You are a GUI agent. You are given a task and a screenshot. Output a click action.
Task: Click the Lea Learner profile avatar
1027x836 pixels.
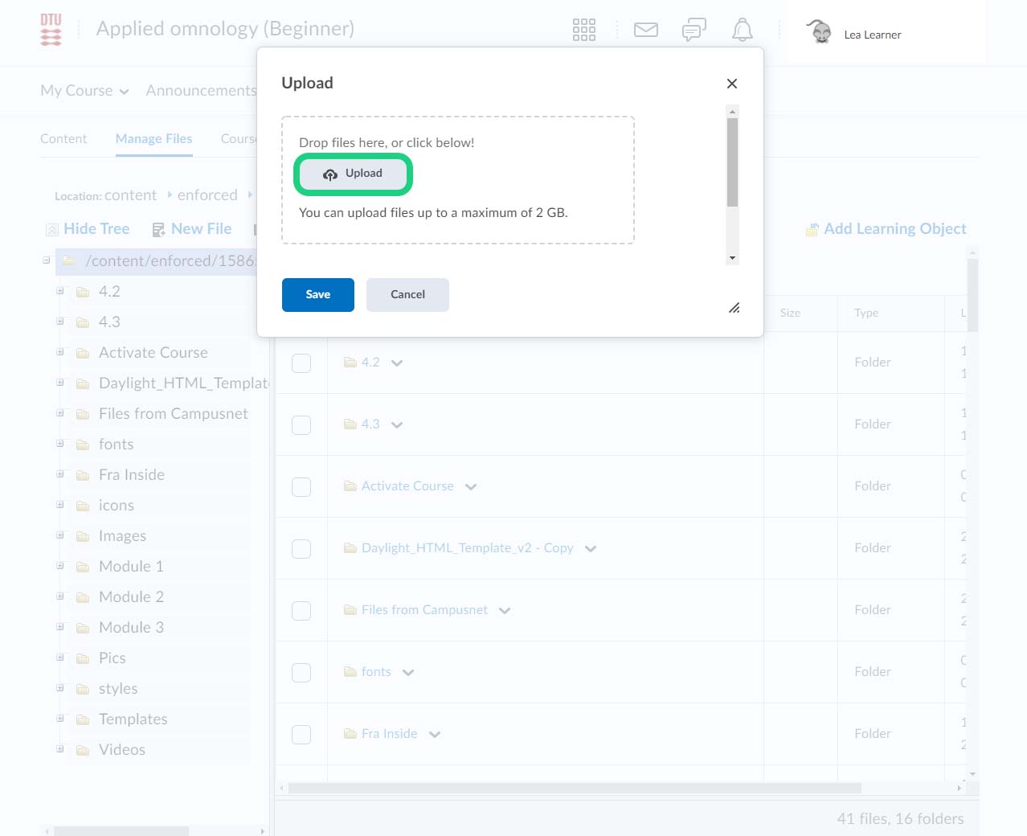819,32
